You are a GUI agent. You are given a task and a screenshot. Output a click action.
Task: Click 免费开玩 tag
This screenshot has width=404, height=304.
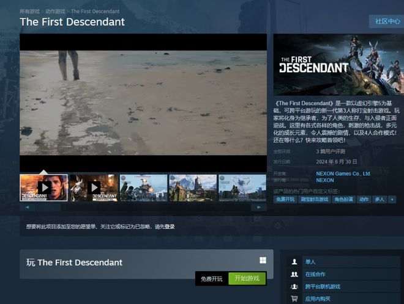[285, 200]
